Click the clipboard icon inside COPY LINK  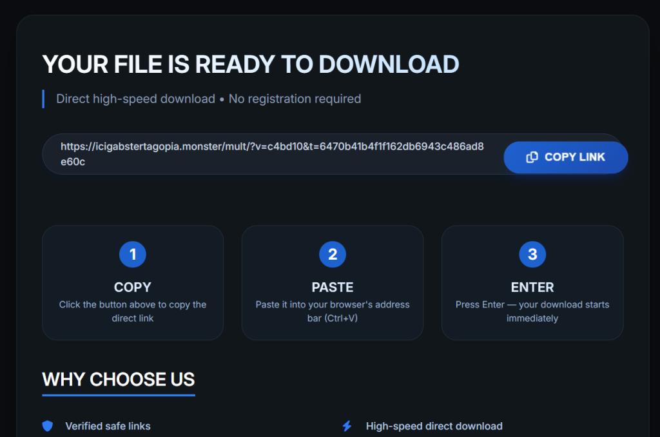point(532,157)
